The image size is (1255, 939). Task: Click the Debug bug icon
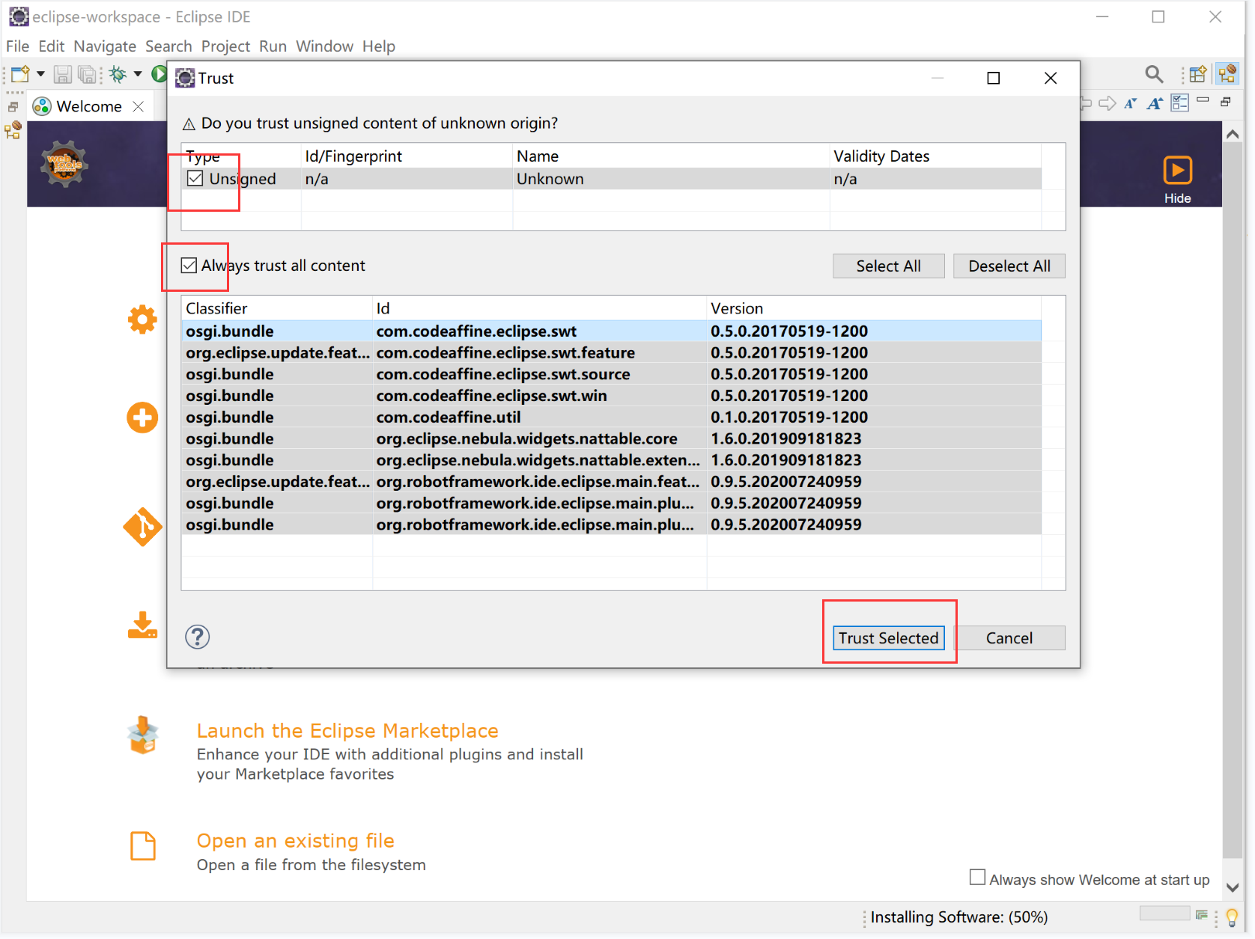[118, 74]
